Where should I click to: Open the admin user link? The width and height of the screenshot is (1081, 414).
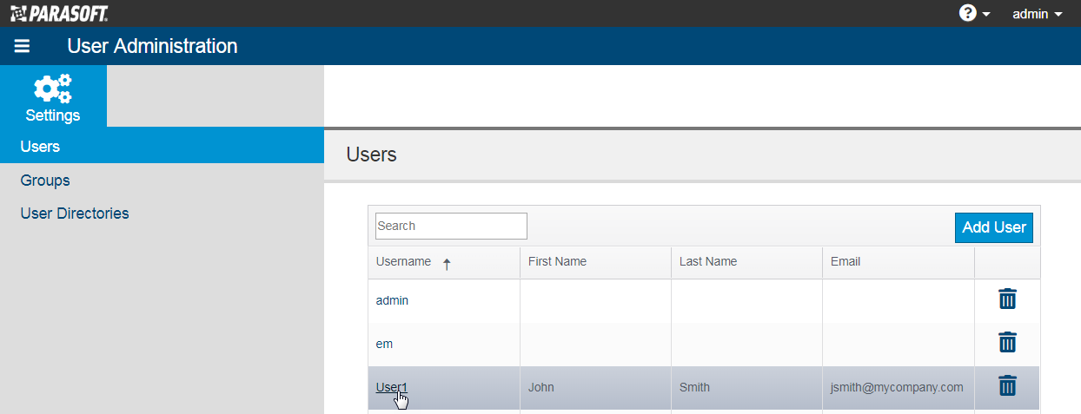(x=392, y=300)
